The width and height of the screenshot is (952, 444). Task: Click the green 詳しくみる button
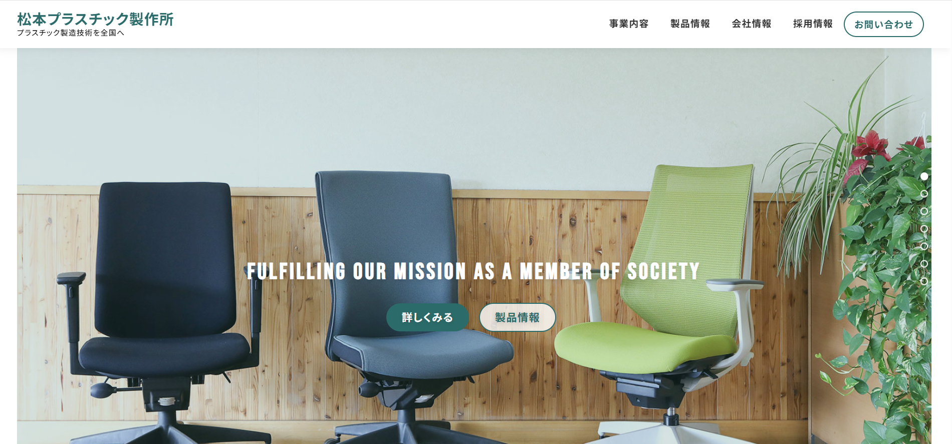pos(427,317)
